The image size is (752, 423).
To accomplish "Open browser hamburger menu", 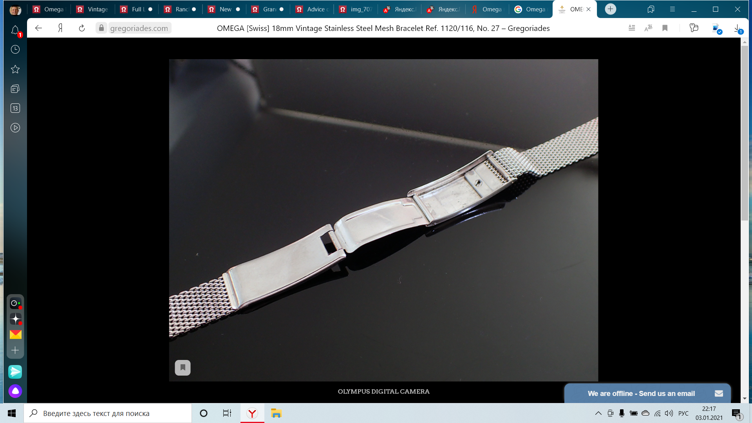I will (x=672, y=9).
